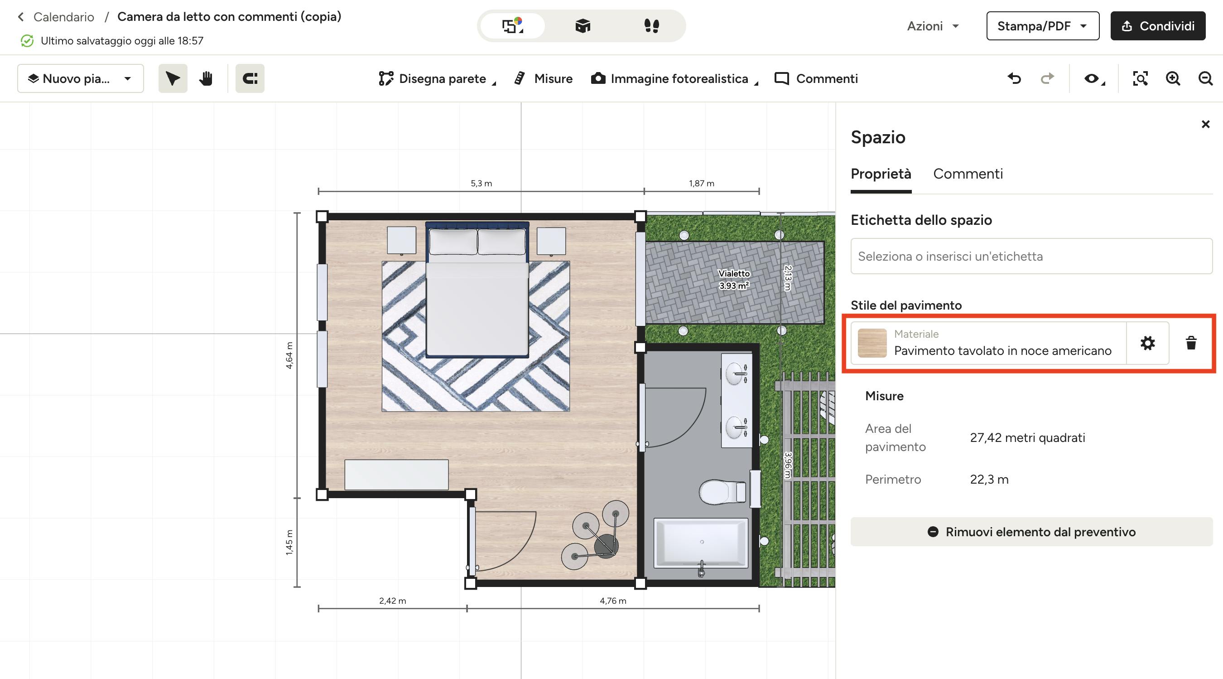Switch to 2D floor plan view
Viewport: 1223px width, 679px height.
point(512,26)
